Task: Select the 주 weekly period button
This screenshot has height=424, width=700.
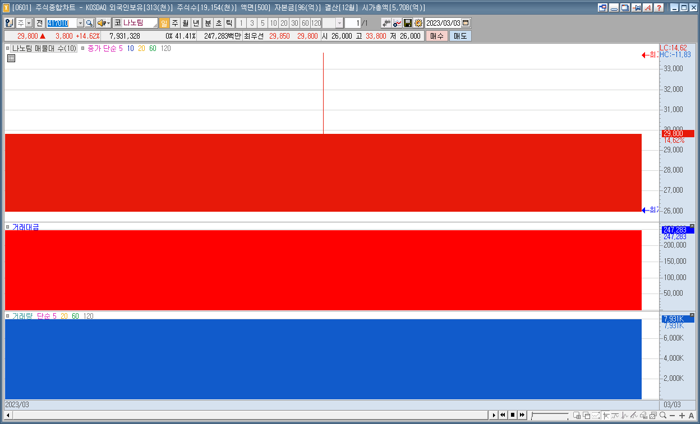Action: (x=175, y=23)
